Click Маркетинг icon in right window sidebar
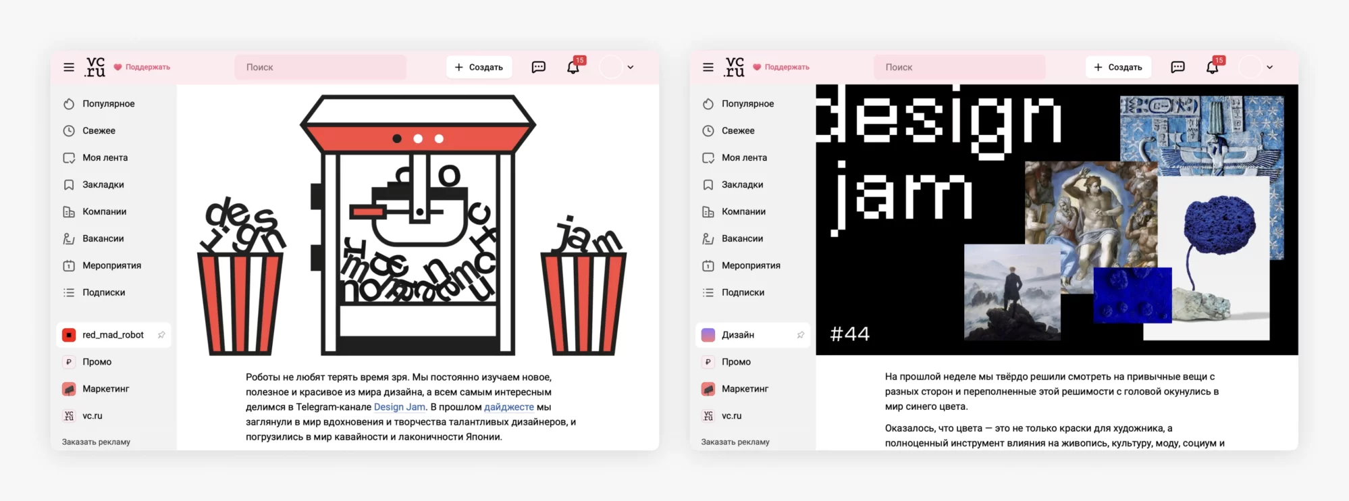Image resolution: width=1349 pixels, height=501 pixels. (x=708, y=389)
